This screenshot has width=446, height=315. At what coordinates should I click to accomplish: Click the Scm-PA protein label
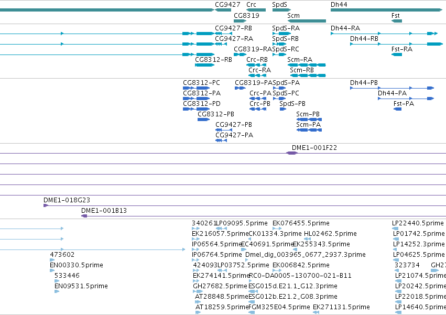coord(308,125)
